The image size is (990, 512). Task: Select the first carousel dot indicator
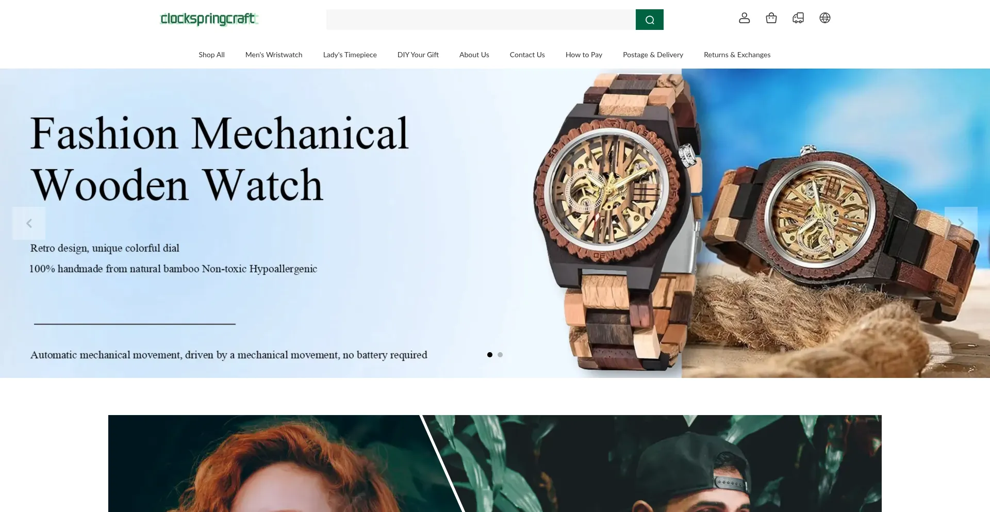[x=490, y=355]
